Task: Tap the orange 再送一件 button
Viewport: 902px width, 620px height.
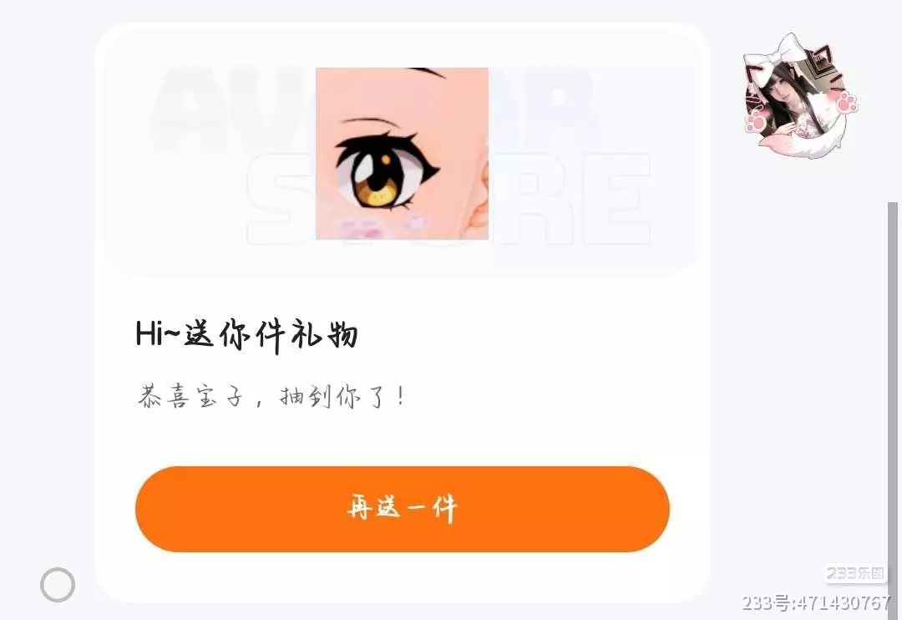Action: pos(402,509)
